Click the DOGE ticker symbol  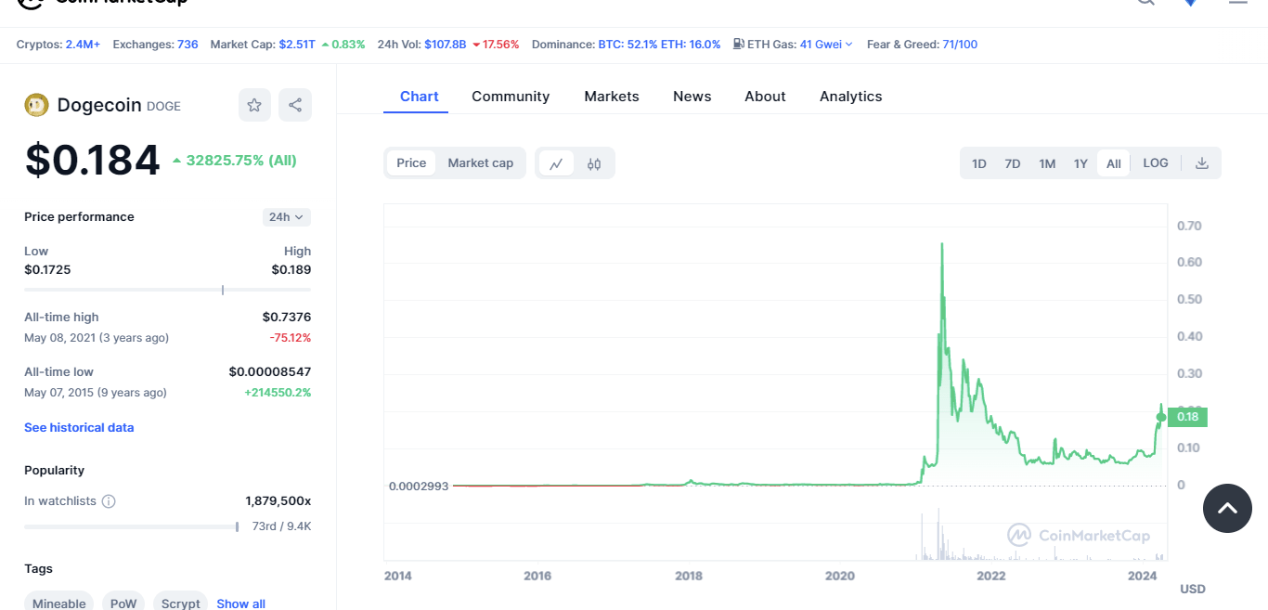(x=163, y=107)
